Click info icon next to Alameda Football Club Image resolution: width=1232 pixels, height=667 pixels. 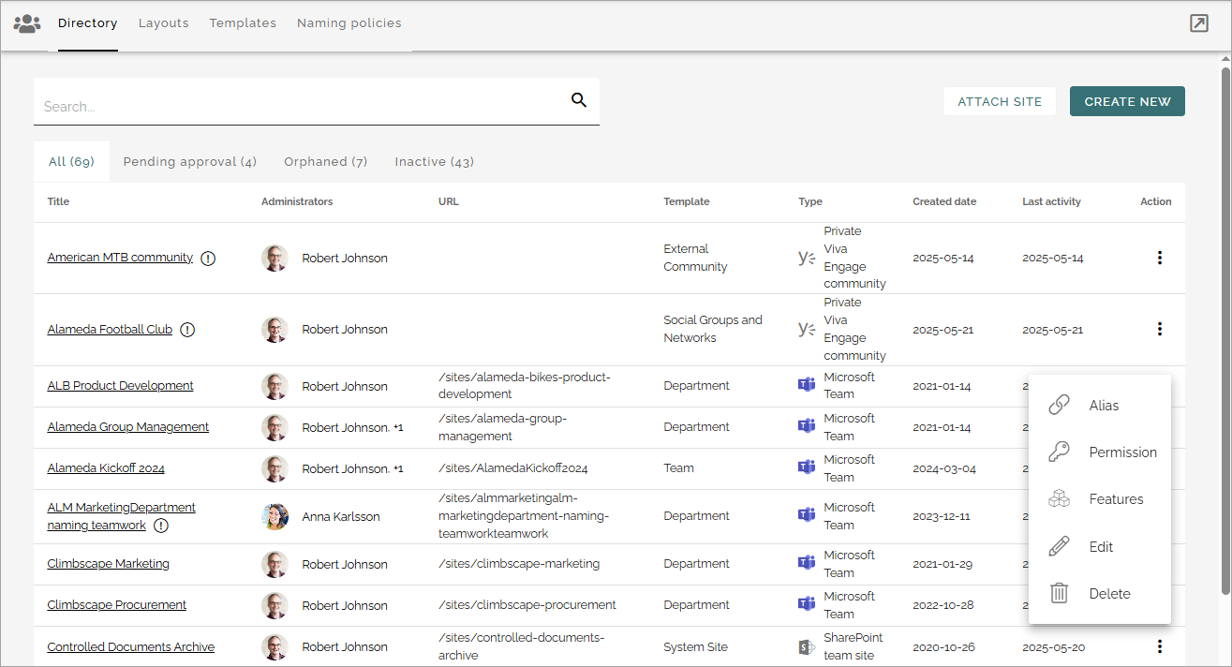point(187,330)
